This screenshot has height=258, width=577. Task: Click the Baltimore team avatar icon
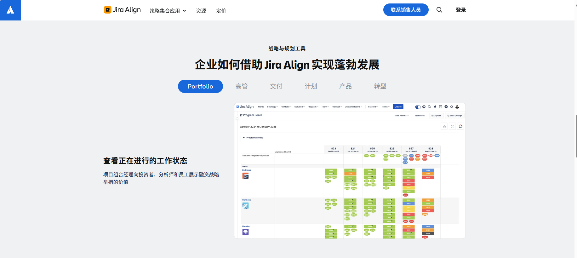(245, 176)
